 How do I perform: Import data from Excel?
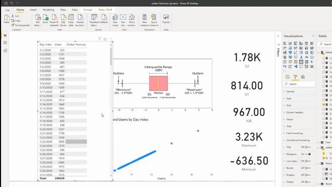coord(45,19)
